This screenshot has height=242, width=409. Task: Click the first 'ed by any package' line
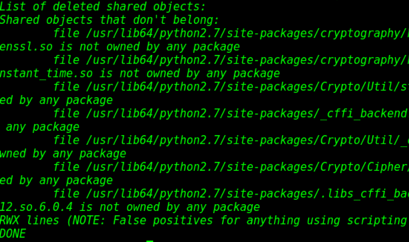(56, 100)
